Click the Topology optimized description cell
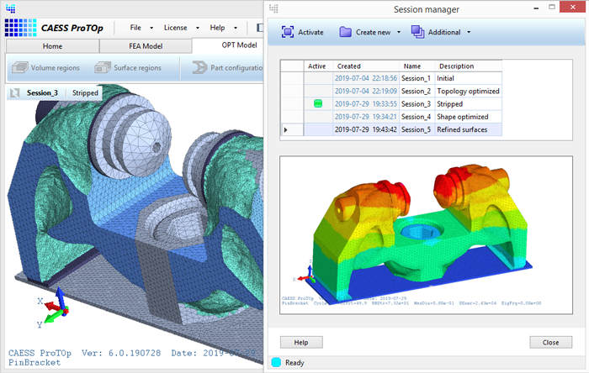Viewport: 589px width, 373px height. (469, 91)
